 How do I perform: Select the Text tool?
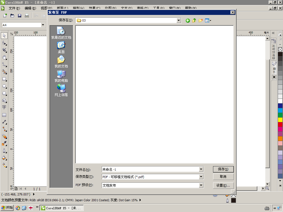point(4,107)
